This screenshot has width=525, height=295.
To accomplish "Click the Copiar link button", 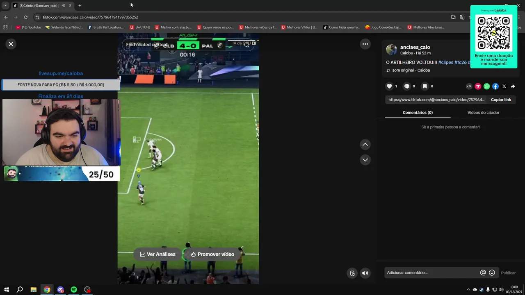I will [501, 100].
